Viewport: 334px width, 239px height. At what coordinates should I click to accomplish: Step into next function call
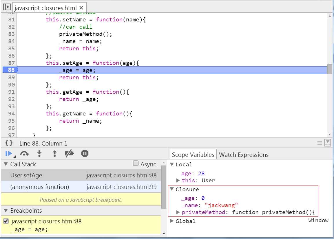39,153
